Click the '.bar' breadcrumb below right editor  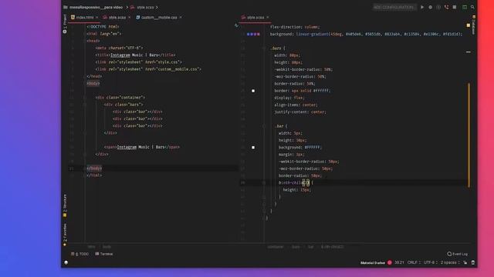(x=310, y=247)
